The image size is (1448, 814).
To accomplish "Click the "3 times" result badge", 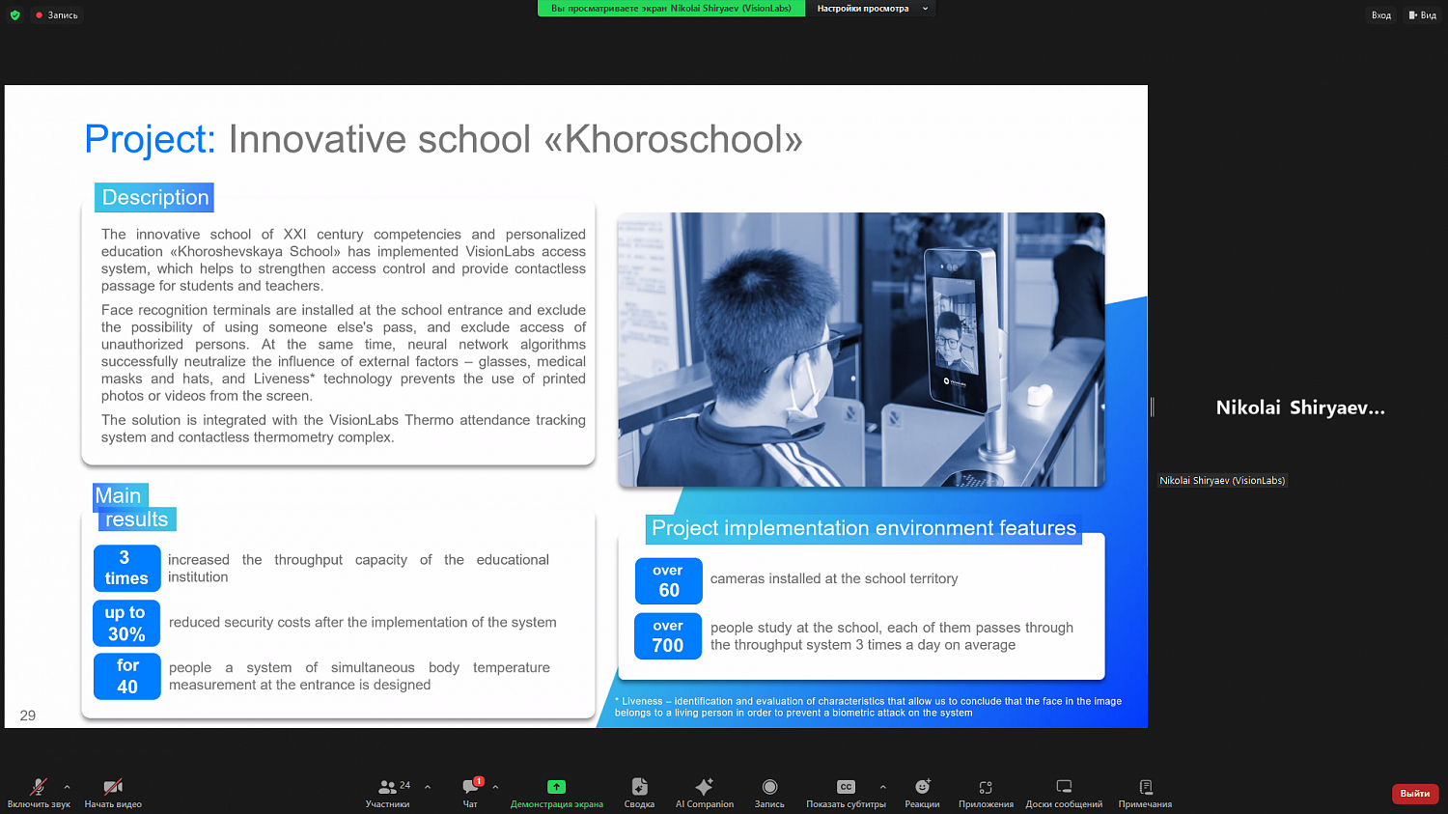I will (x=126, y=568).
